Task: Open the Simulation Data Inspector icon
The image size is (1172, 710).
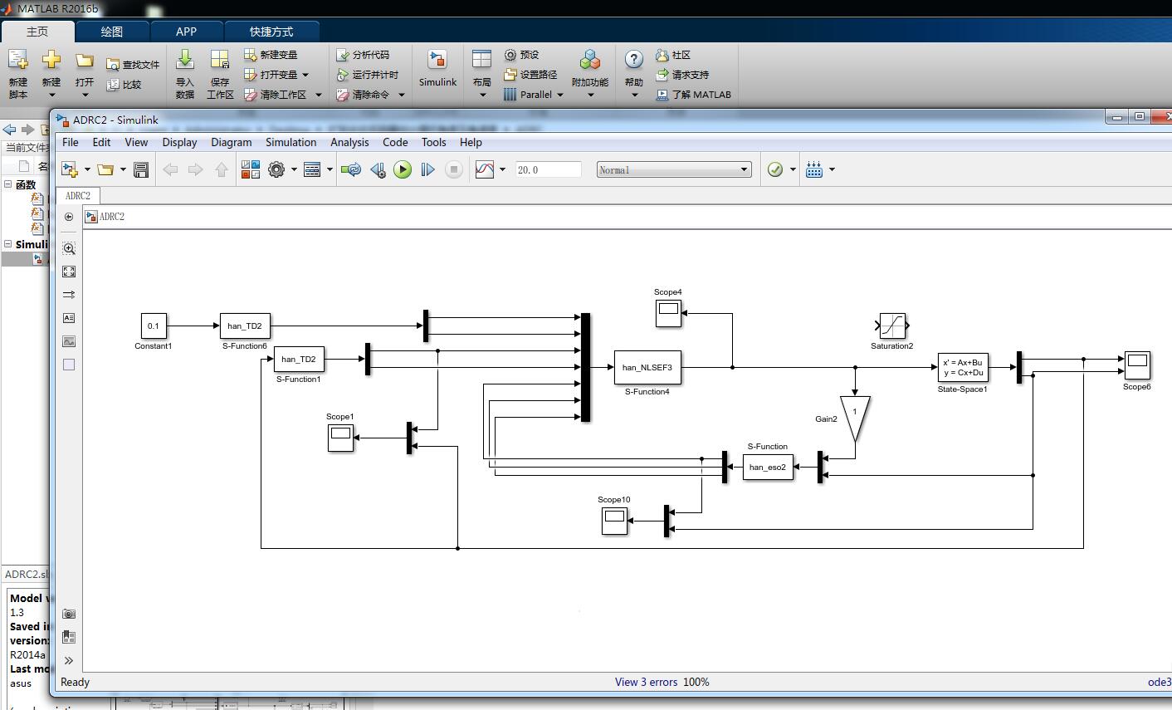Action: point(485,169)
